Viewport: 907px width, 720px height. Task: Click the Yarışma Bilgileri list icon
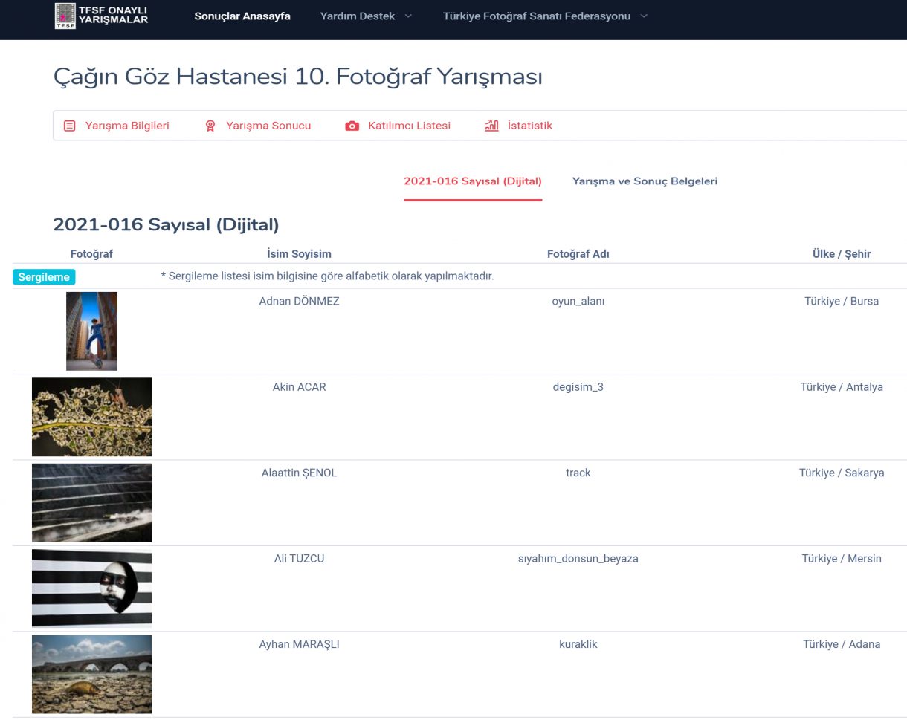[x=69, y=126]
